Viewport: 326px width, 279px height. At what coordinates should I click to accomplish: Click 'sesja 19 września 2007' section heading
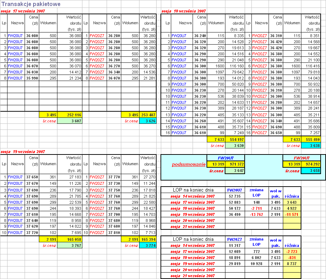coord(23,152)
